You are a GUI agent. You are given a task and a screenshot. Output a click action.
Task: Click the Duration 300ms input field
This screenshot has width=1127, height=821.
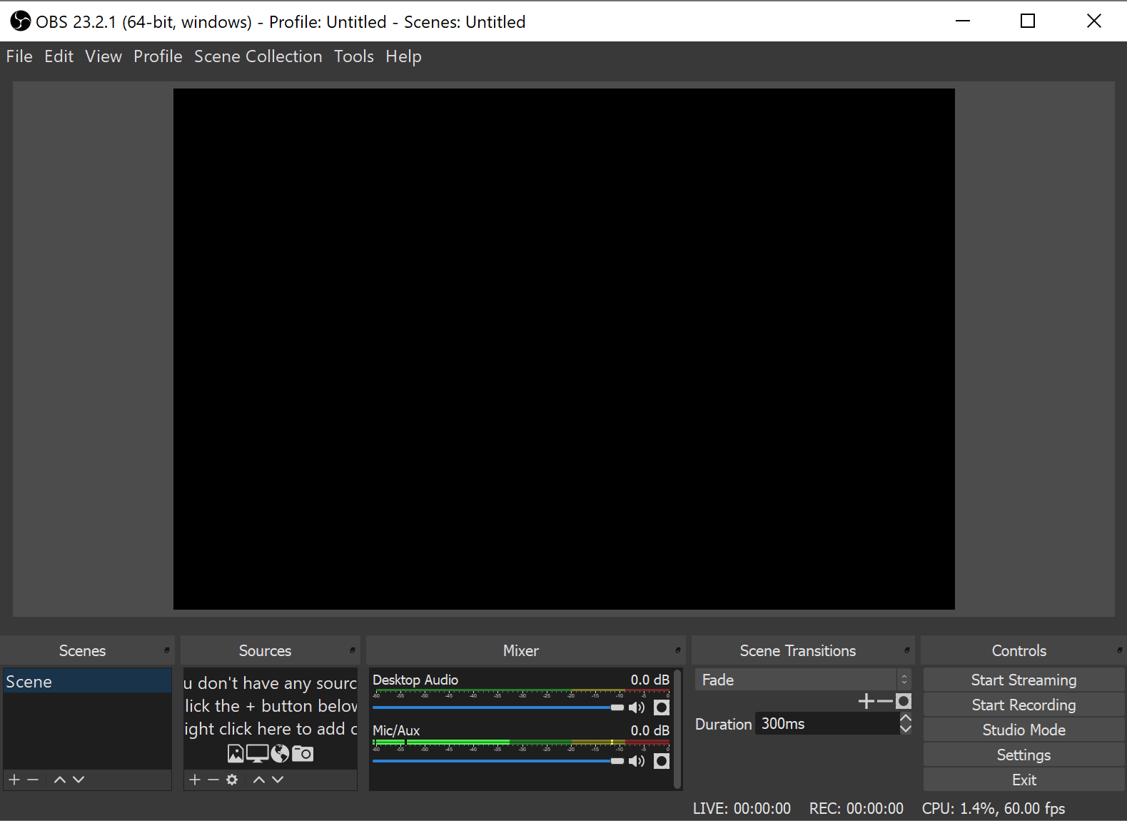827,724
